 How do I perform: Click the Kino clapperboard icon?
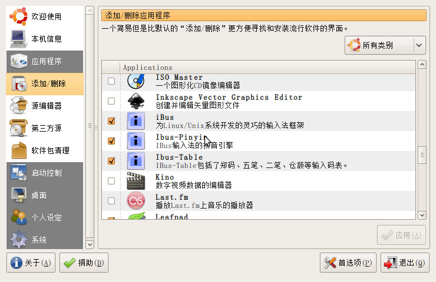[x=136, y=181]
